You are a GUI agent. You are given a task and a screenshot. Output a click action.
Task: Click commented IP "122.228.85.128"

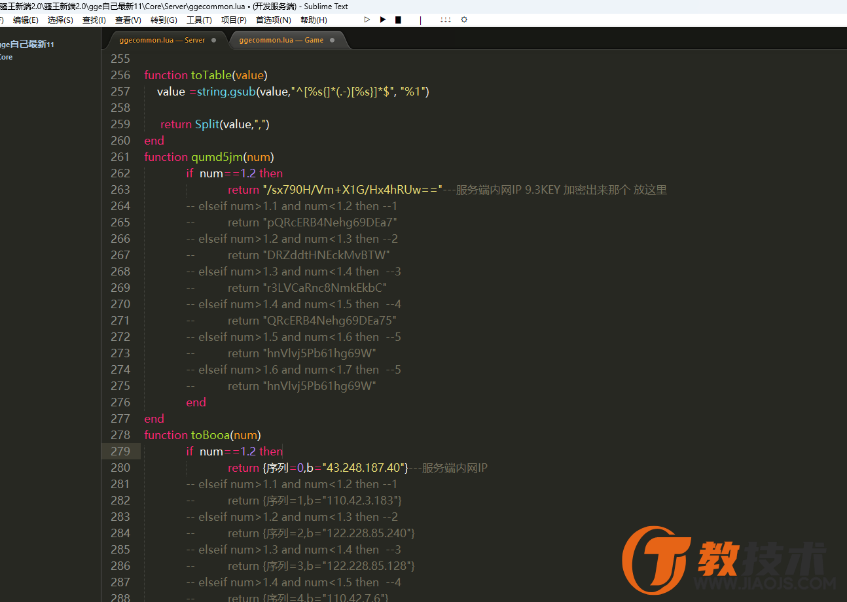click(x=367, y=566)
